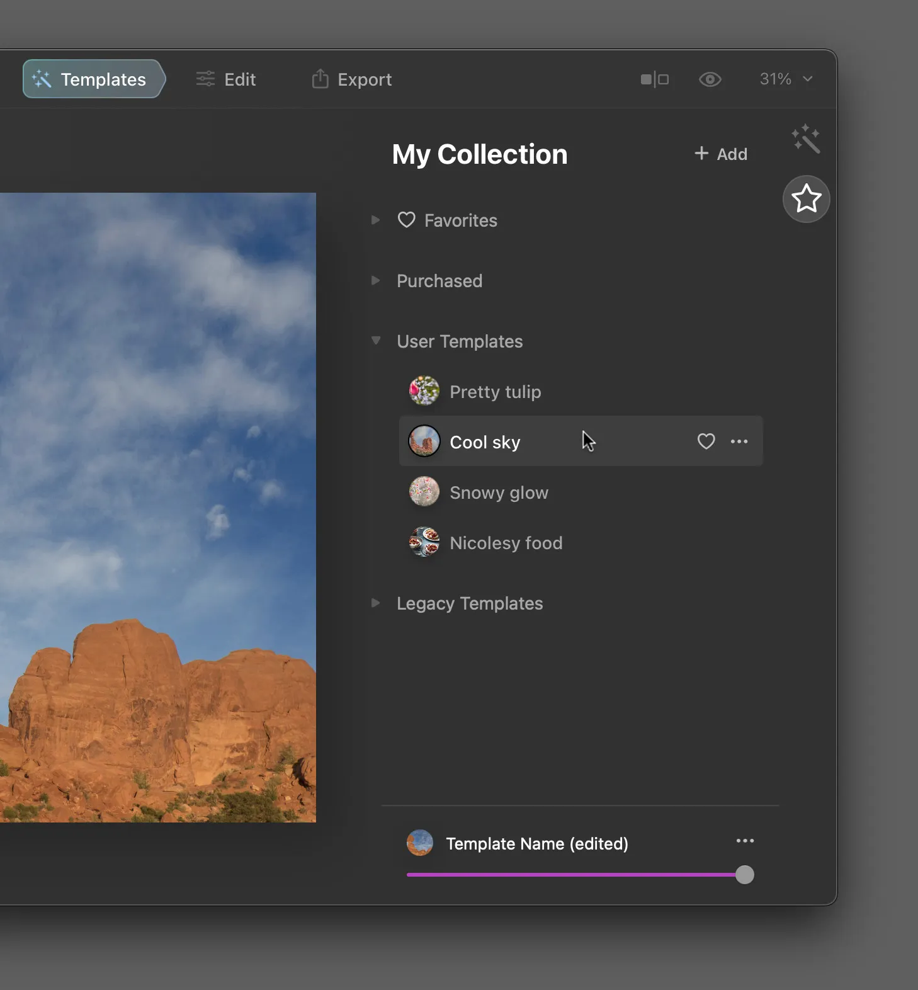Expand the Legacy Templates group
Screen dimensions: 918x990
tap(376, 603)
